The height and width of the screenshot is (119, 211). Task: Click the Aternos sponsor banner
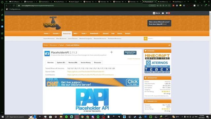coord(157,63)
